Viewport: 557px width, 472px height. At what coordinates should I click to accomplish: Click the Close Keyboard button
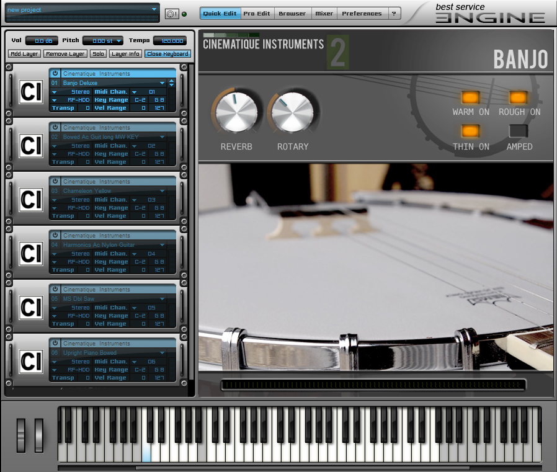(167, 53)
